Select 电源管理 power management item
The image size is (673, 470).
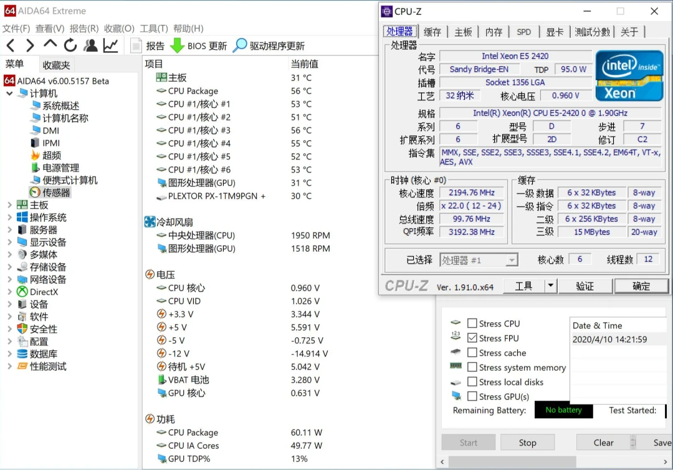55,168
